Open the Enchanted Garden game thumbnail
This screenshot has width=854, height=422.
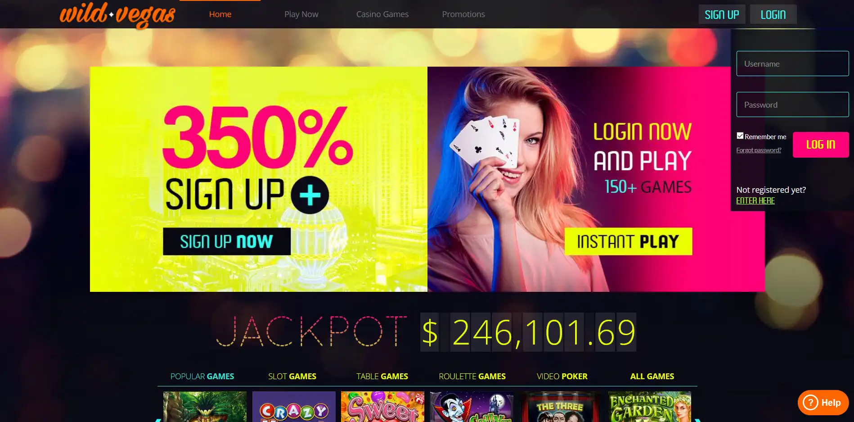pos(649,407)
